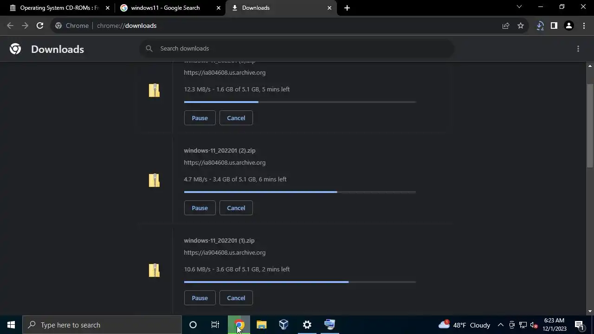Open the Downloads page more actions menu

coord(578,49)
